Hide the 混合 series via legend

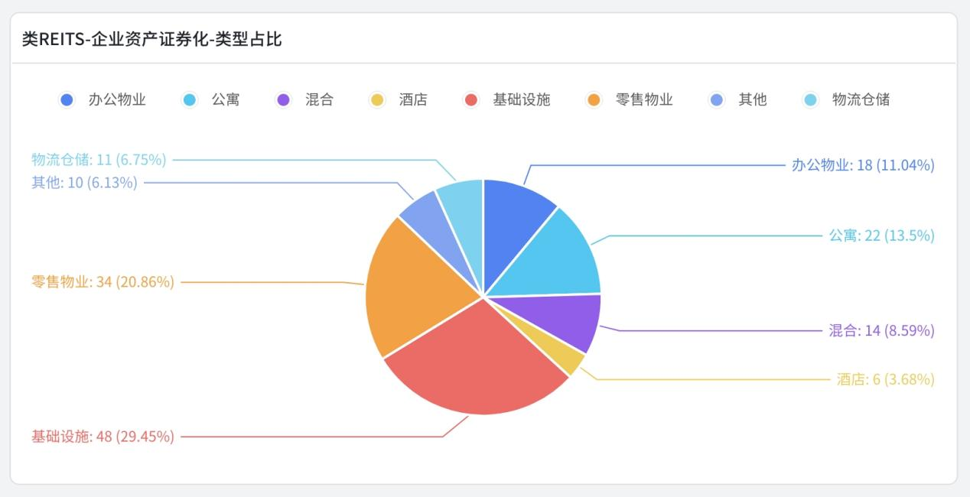click(x=284, y=99)
